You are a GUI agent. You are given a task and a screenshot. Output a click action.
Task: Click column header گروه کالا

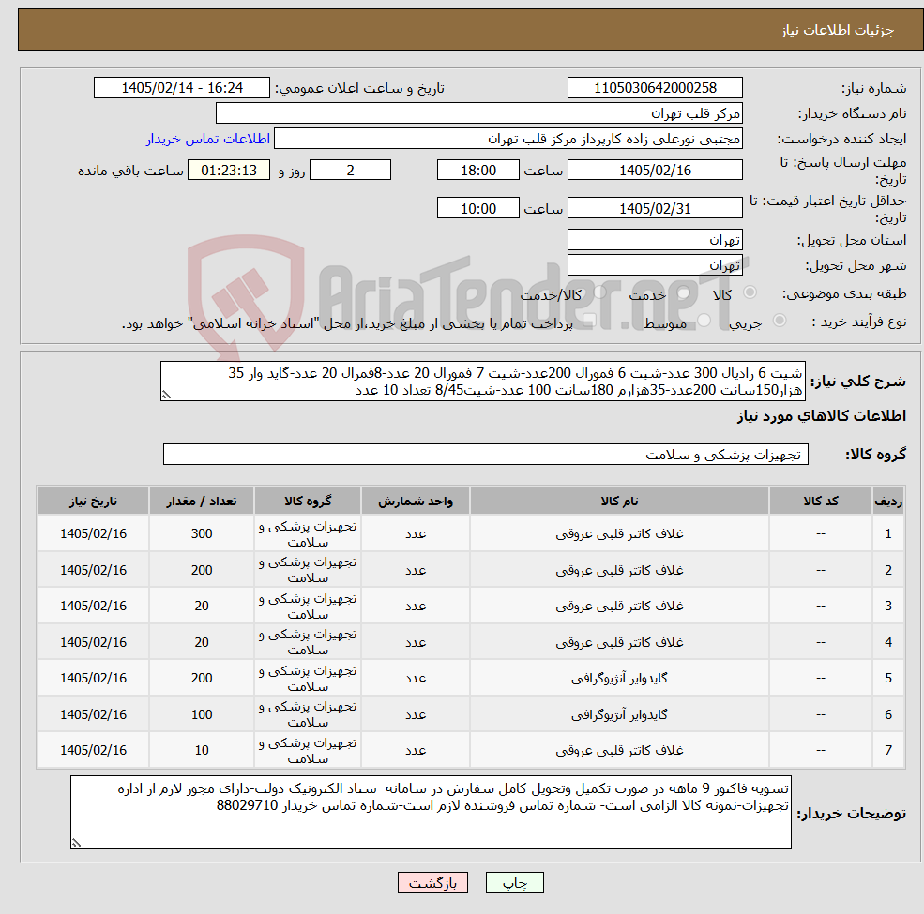[308, 501]
